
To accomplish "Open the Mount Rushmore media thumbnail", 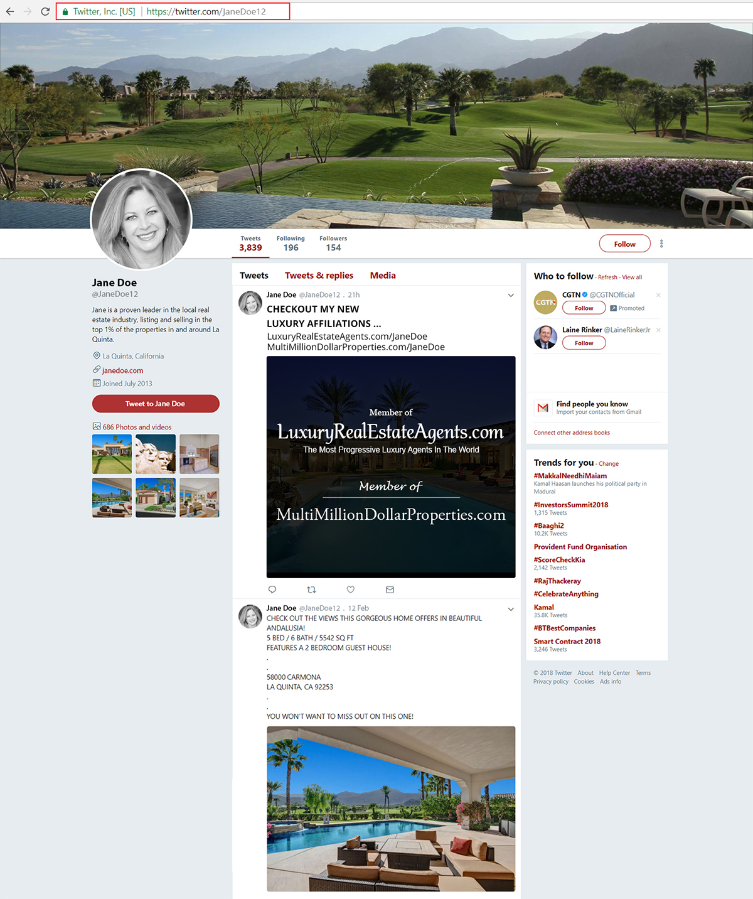I will point(156,454).
